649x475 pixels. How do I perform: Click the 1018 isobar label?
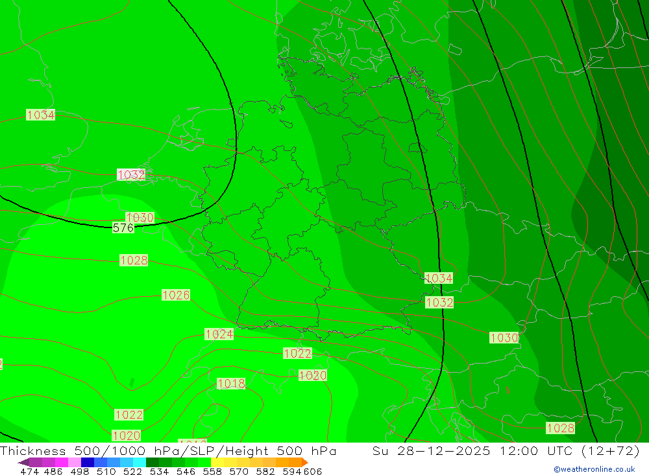231,384
